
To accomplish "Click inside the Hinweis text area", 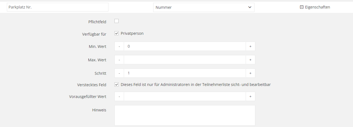I will (185, 115).
